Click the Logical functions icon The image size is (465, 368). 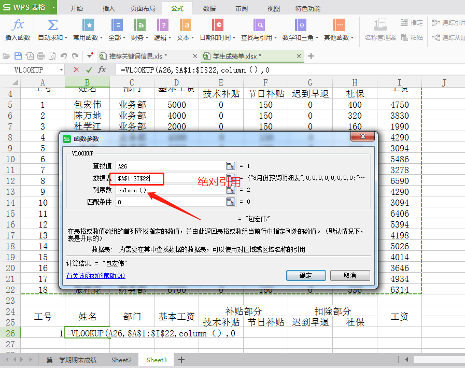[163, 25]
